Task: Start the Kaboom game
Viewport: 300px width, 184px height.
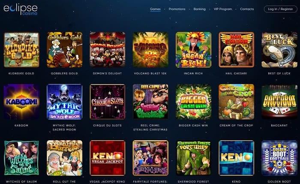Action: (x=21, y=102)
